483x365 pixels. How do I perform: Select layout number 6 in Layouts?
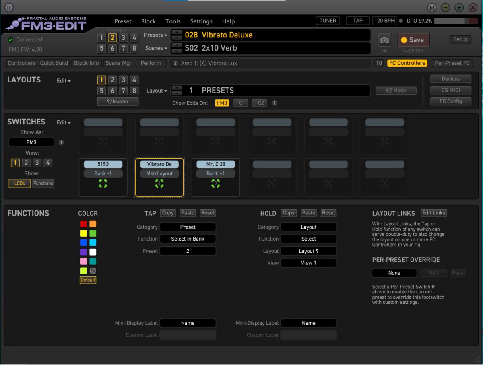pos(113,91)
